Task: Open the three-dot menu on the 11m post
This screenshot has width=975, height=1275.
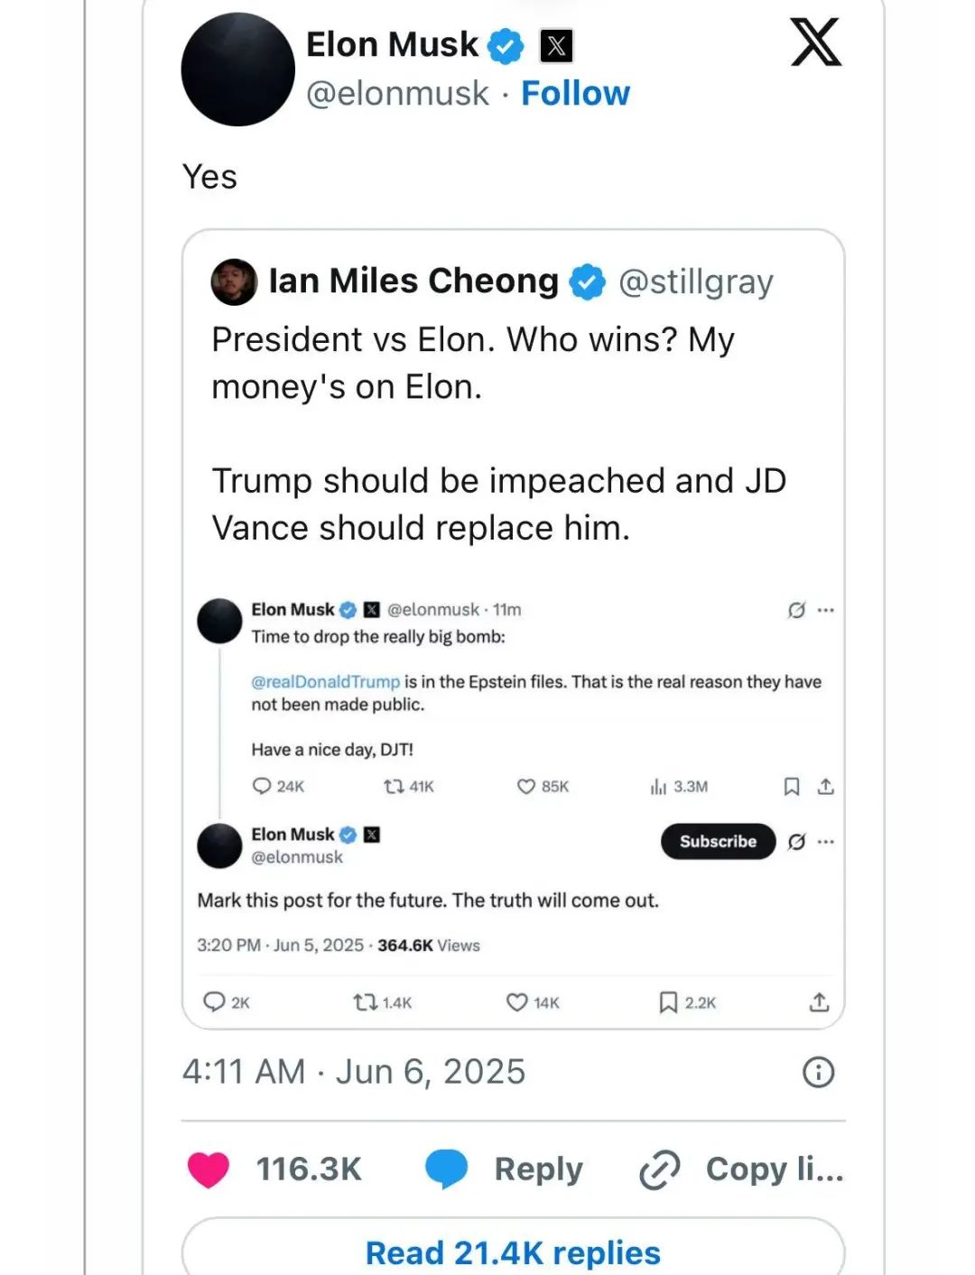Action: pyautogui.click(x=826, y=611)
